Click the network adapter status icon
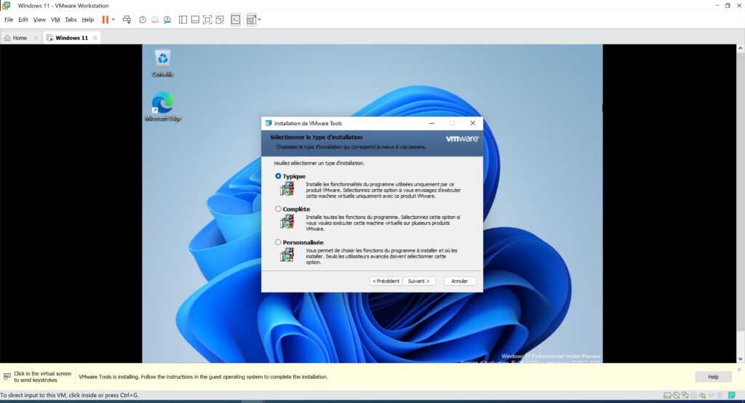 click(x=685, y=396)
